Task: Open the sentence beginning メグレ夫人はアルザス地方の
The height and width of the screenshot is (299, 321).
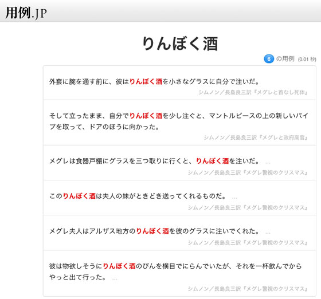Action: tap(155, 231)
